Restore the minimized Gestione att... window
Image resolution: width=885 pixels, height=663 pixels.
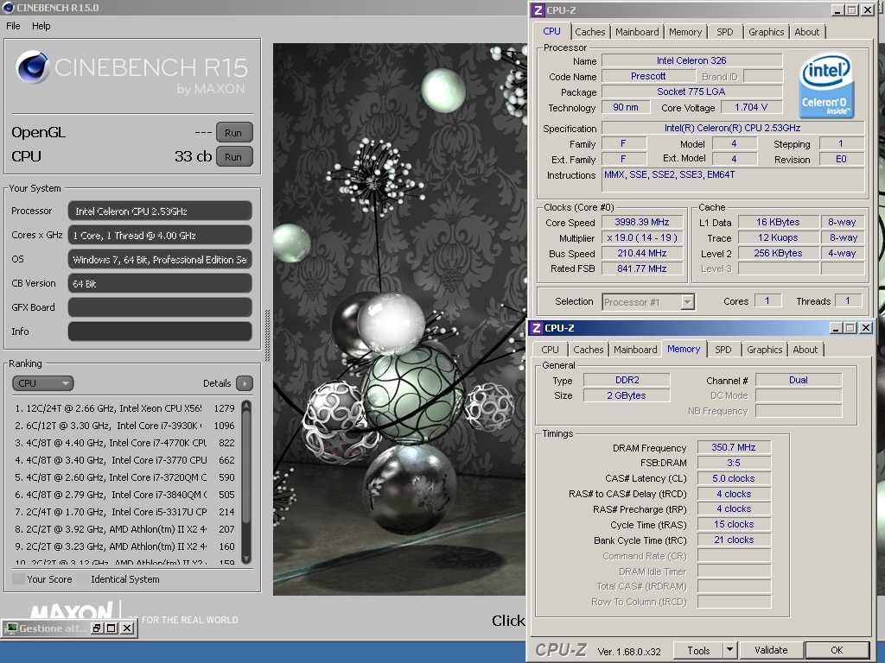point(97,628)
